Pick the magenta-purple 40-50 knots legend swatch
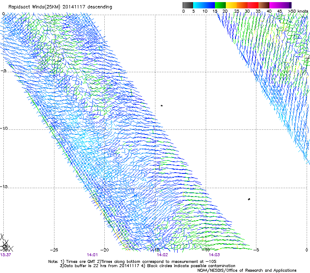 click(280, 5)
